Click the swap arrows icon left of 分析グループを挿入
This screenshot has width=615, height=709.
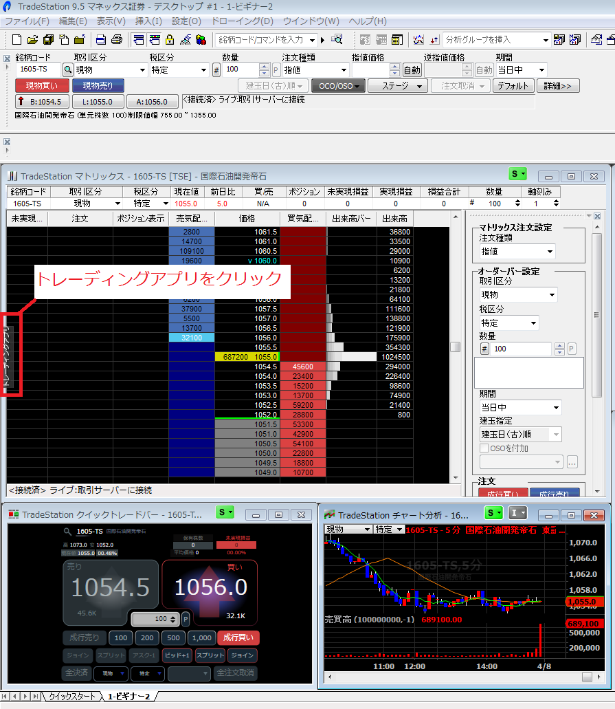[434, 40]
